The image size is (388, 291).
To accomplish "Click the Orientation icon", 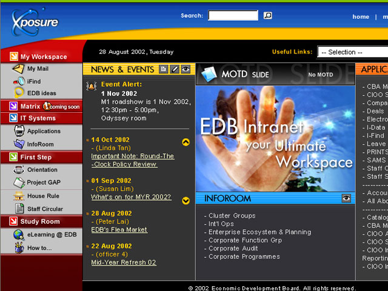I will [x=19, y=170].
